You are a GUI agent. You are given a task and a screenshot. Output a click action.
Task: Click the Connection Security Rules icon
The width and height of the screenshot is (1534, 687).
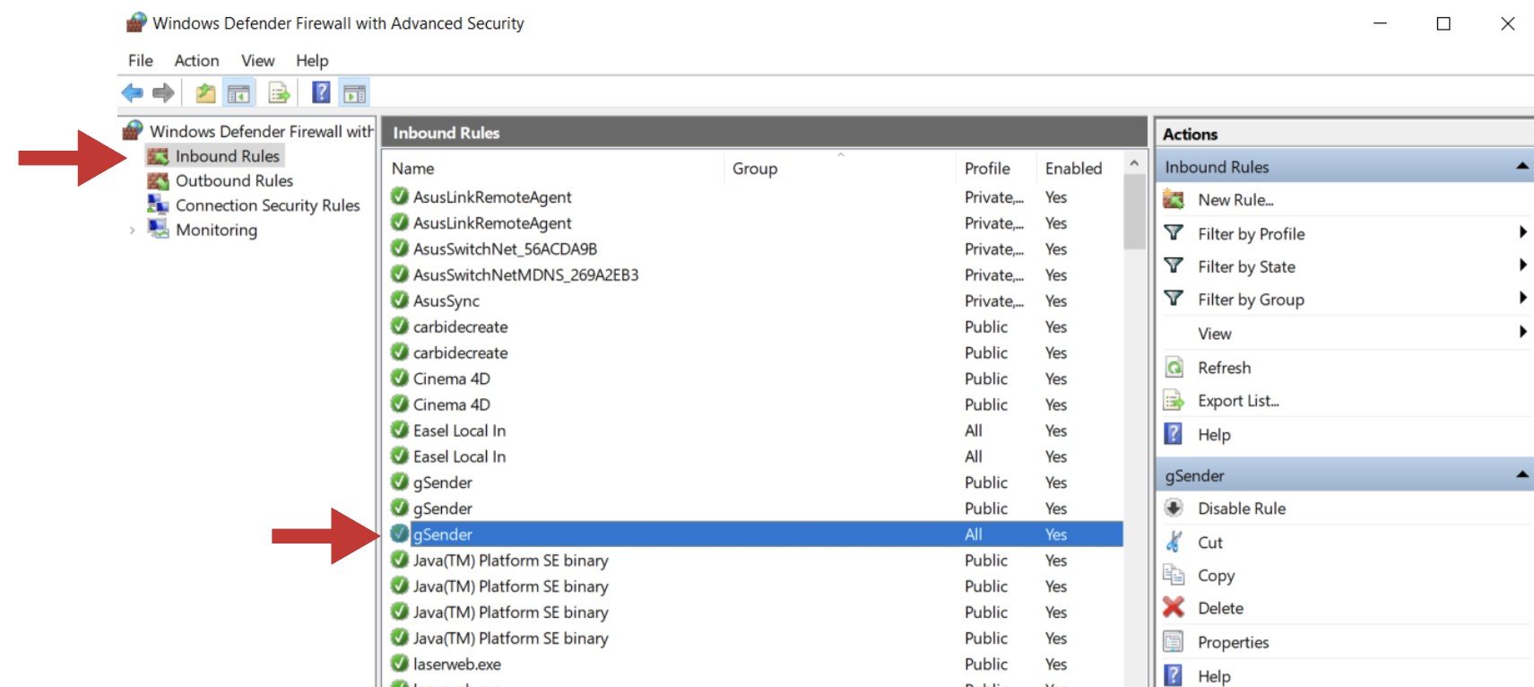[x=158, y=204]
